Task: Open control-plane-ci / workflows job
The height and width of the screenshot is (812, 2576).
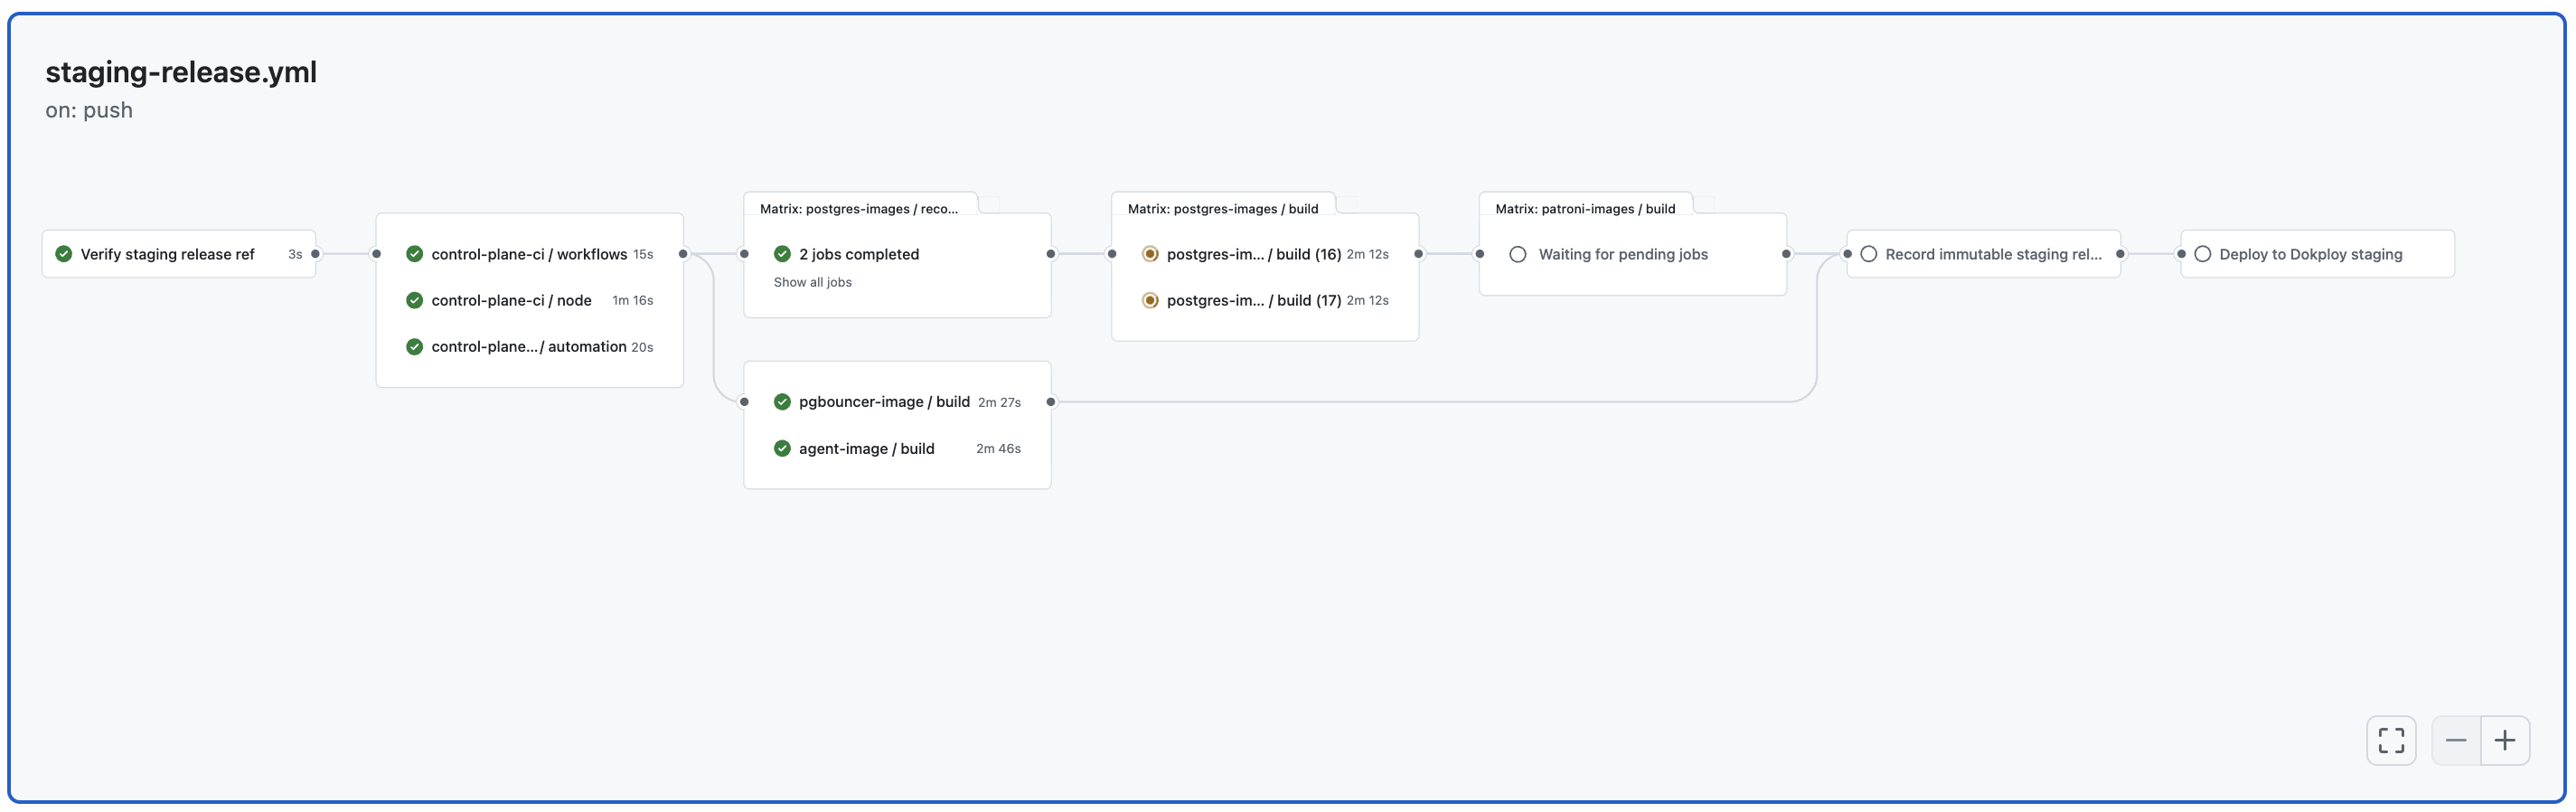Action: click(530, 254)
